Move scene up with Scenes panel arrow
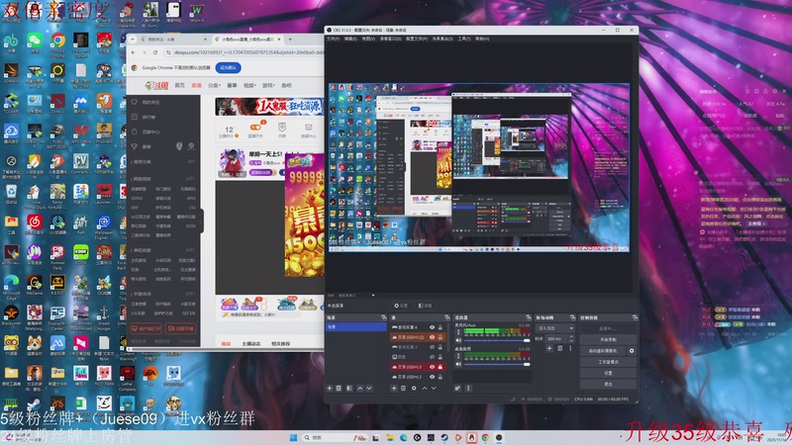The width and height of the screenshot is (792, 445). click(x=359, y=388)
